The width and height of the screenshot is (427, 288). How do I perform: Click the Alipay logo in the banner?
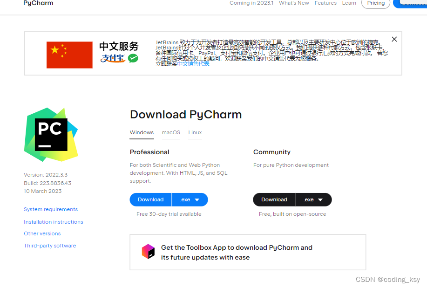(x=113, y=58)
